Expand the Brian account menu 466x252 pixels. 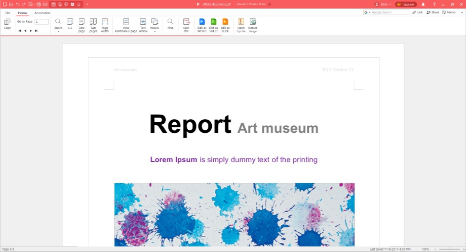[382, 4]
